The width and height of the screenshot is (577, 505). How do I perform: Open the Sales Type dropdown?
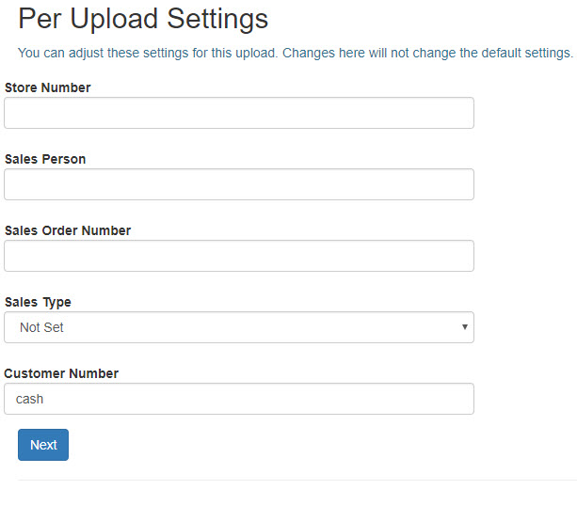tap(238, 327)
